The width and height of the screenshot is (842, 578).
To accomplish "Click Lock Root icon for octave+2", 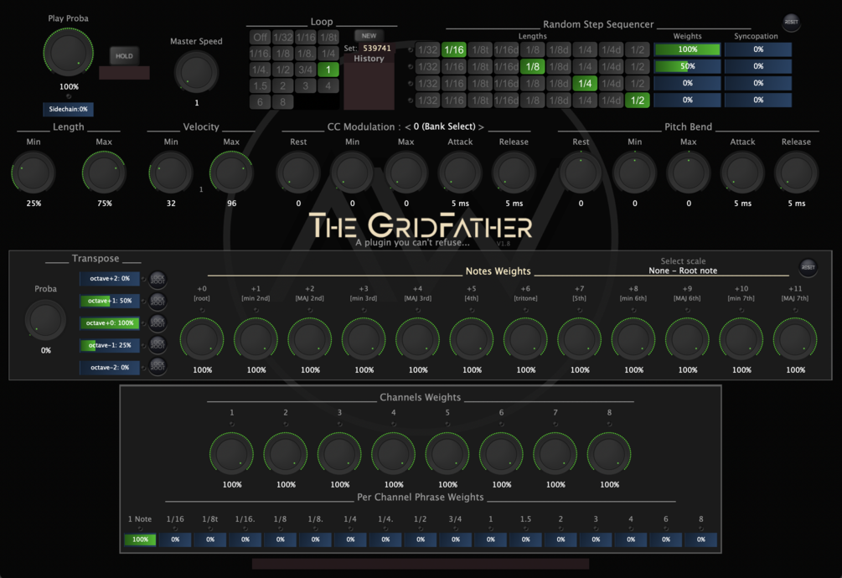I will pyautogui.click(x=158, y=279).
